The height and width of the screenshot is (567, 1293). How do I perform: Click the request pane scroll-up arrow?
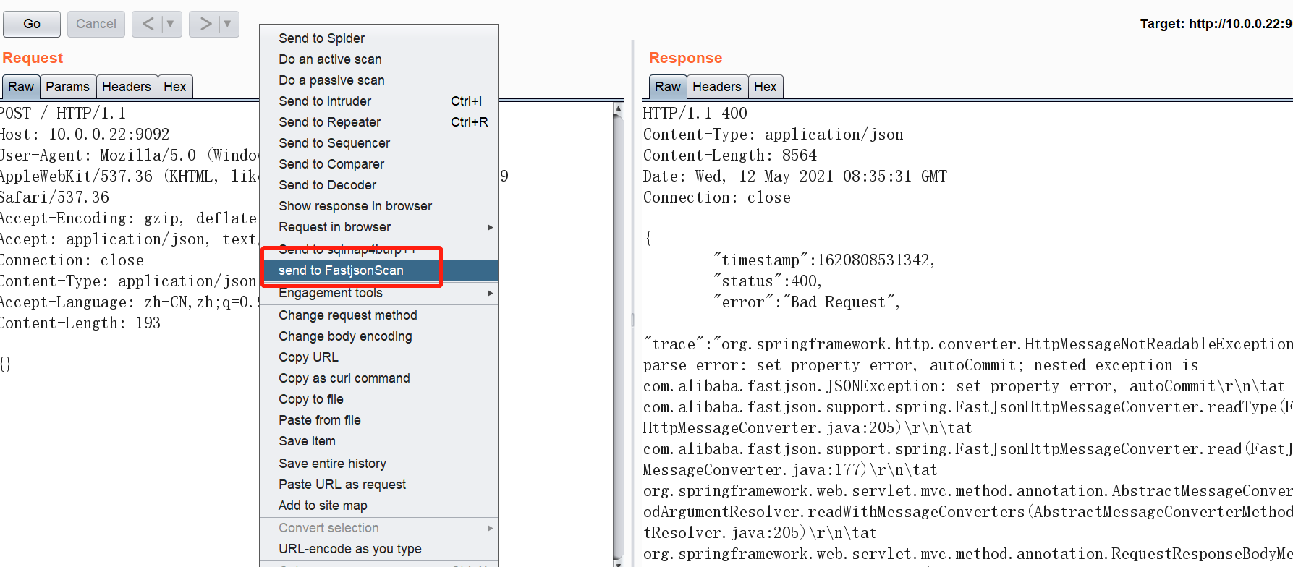(x=618, y=108)
